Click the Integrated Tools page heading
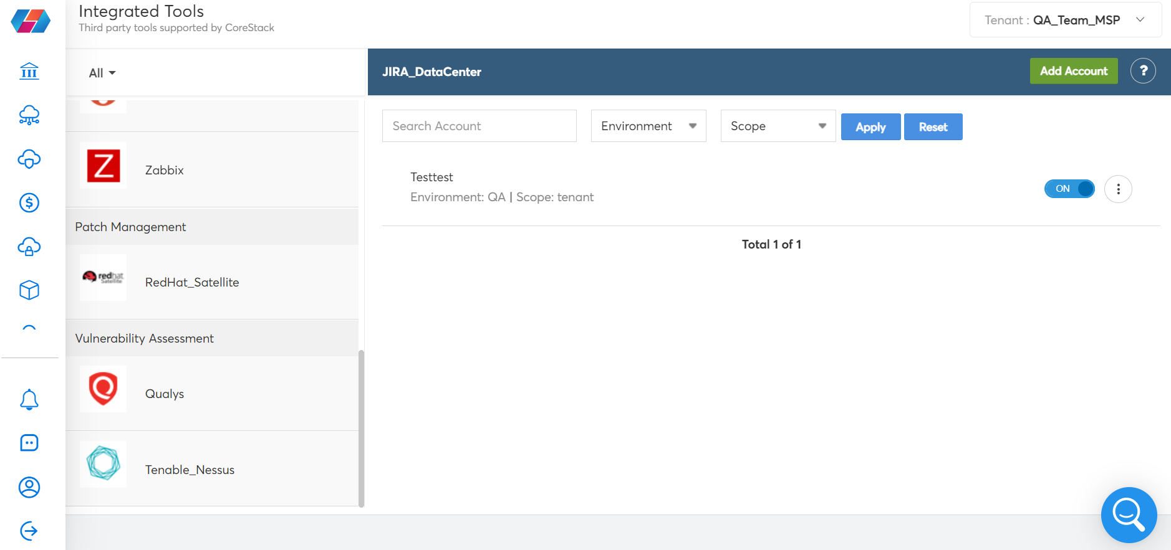 [142, 11]
